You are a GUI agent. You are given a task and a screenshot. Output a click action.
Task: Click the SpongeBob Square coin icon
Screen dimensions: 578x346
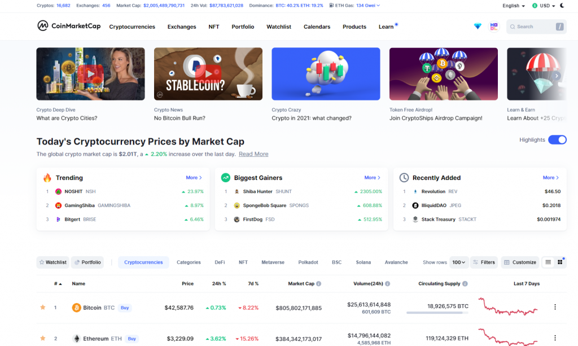tap(237, 205)
